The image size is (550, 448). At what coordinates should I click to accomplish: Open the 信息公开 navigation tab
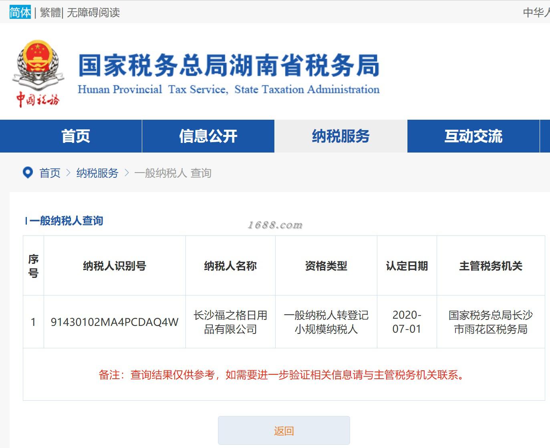click(x=208, y=136)
